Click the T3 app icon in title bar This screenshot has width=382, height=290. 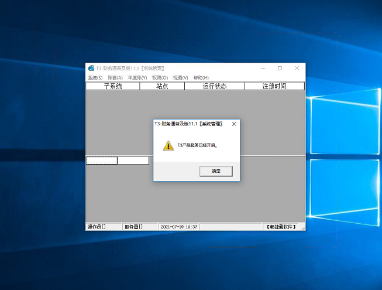91,68
